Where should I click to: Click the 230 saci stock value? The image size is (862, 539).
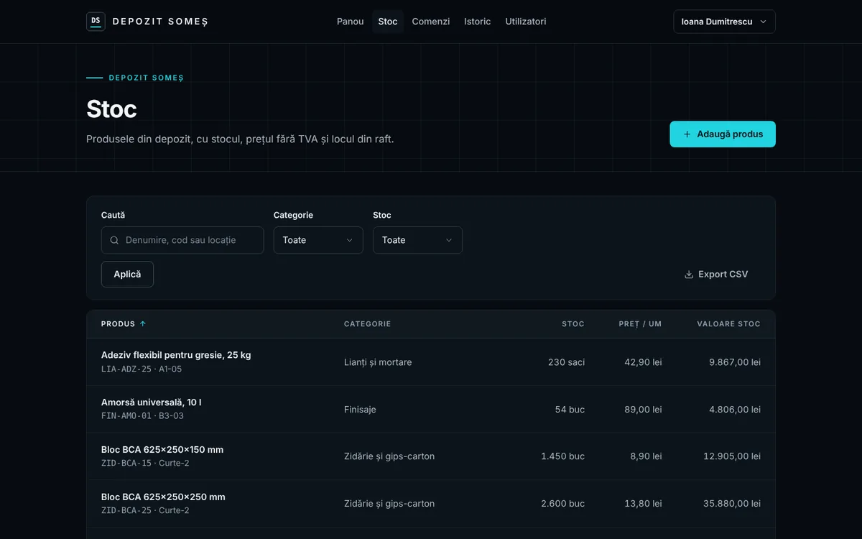(x=566, y=362)
